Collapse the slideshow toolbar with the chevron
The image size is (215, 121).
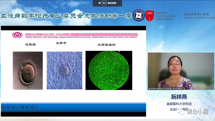pyautogui.click(x=37, y=107)
